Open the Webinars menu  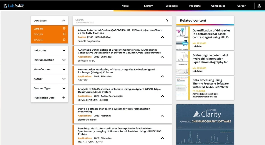point(171,6)
